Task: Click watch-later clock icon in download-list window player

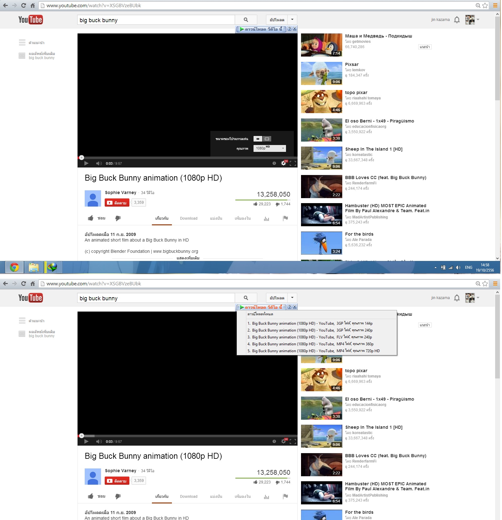Action: point(274,441)
